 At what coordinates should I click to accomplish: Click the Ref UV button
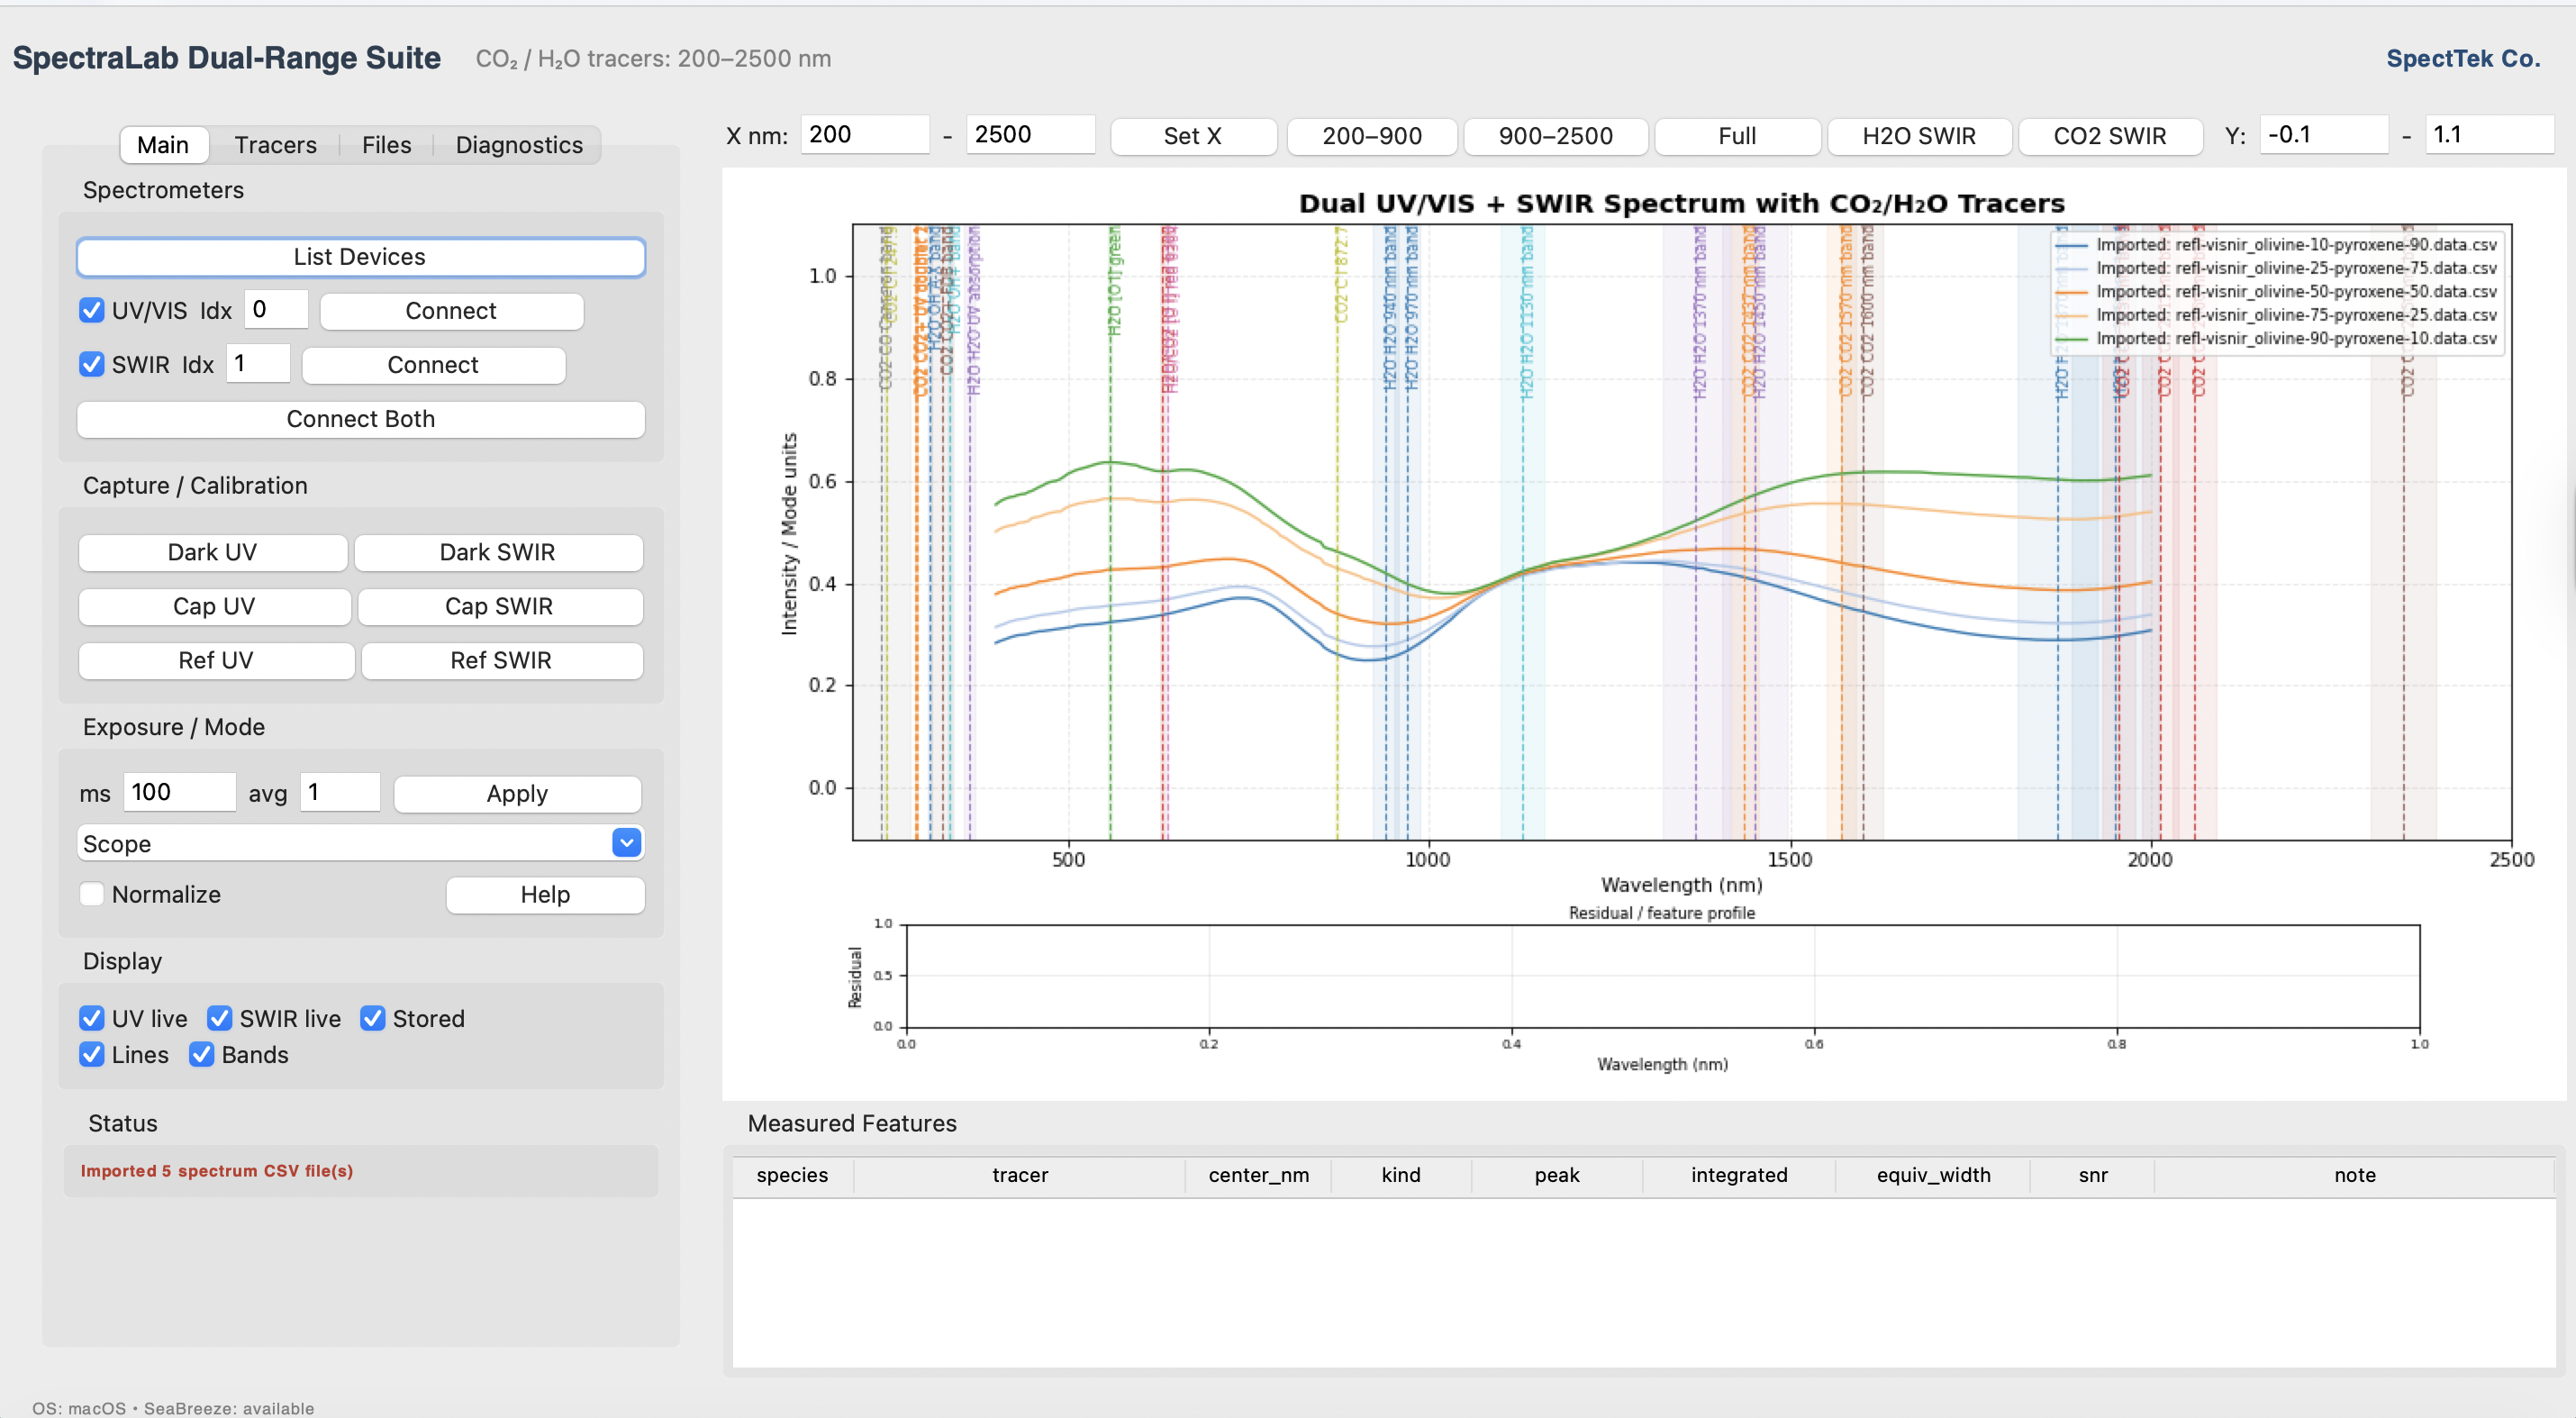pyautogui.click(x=217, y=661)
